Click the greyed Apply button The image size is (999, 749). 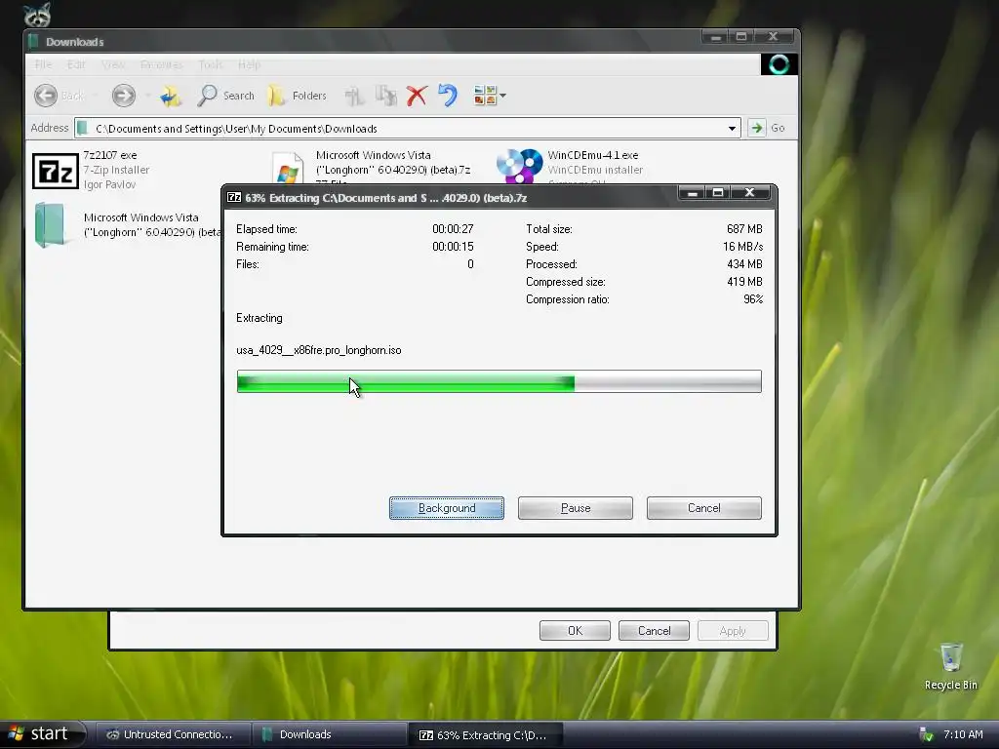point(733,631)
